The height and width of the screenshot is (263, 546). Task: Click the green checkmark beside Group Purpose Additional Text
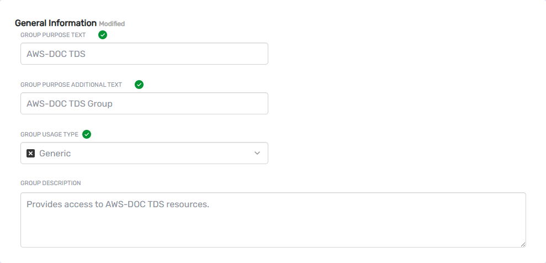tap(139, 85)
